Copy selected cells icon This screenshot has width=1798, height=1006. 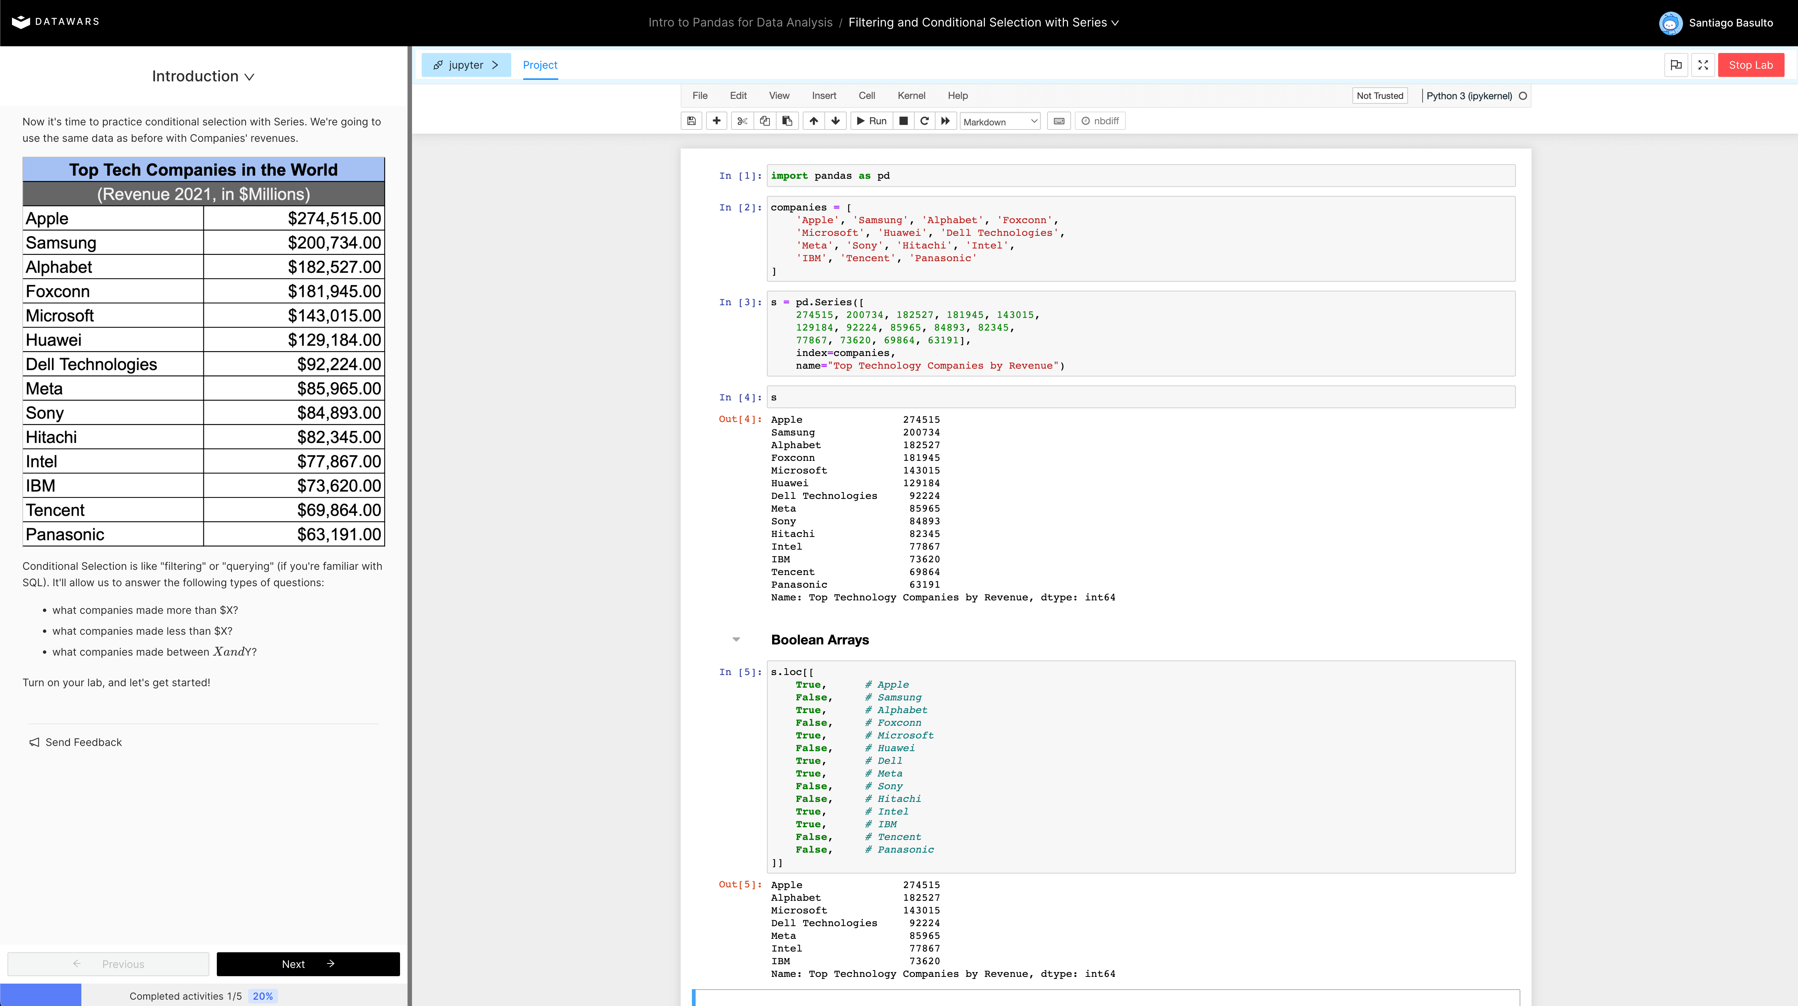[764, 121]
